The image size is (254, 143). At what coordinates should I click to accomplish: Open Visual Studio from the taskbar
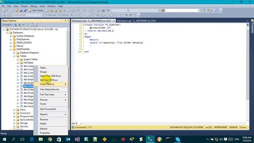click(x=77, y=139)
